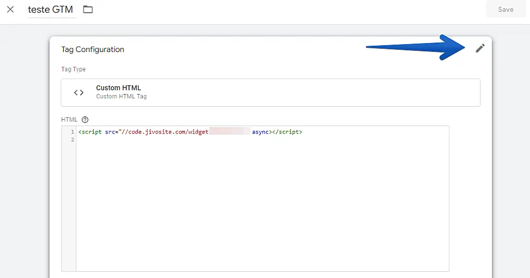Image resolution: width=530 pixels, height=278 pixels.
Task: Open the HTML help question mark icon
Action: click(x=85, y=119)
